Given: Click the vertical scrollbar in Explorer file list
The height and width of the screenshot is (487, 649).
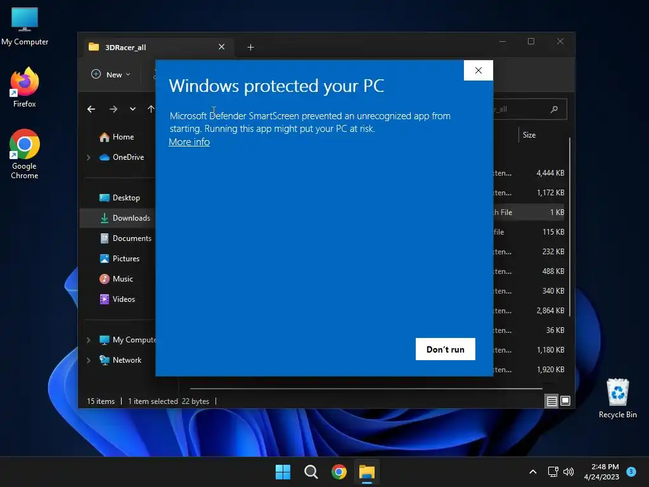Looking at the screenshot, I should point(570,227).
